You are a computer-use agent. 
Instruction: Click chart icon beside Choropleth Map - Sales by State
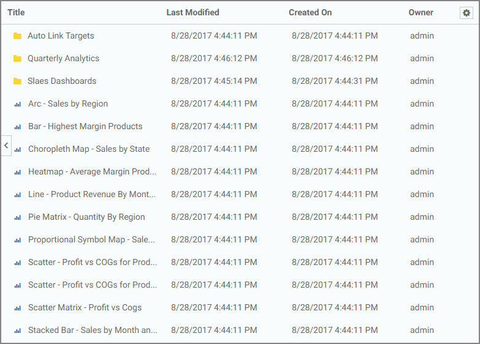(x=18, y=149)
